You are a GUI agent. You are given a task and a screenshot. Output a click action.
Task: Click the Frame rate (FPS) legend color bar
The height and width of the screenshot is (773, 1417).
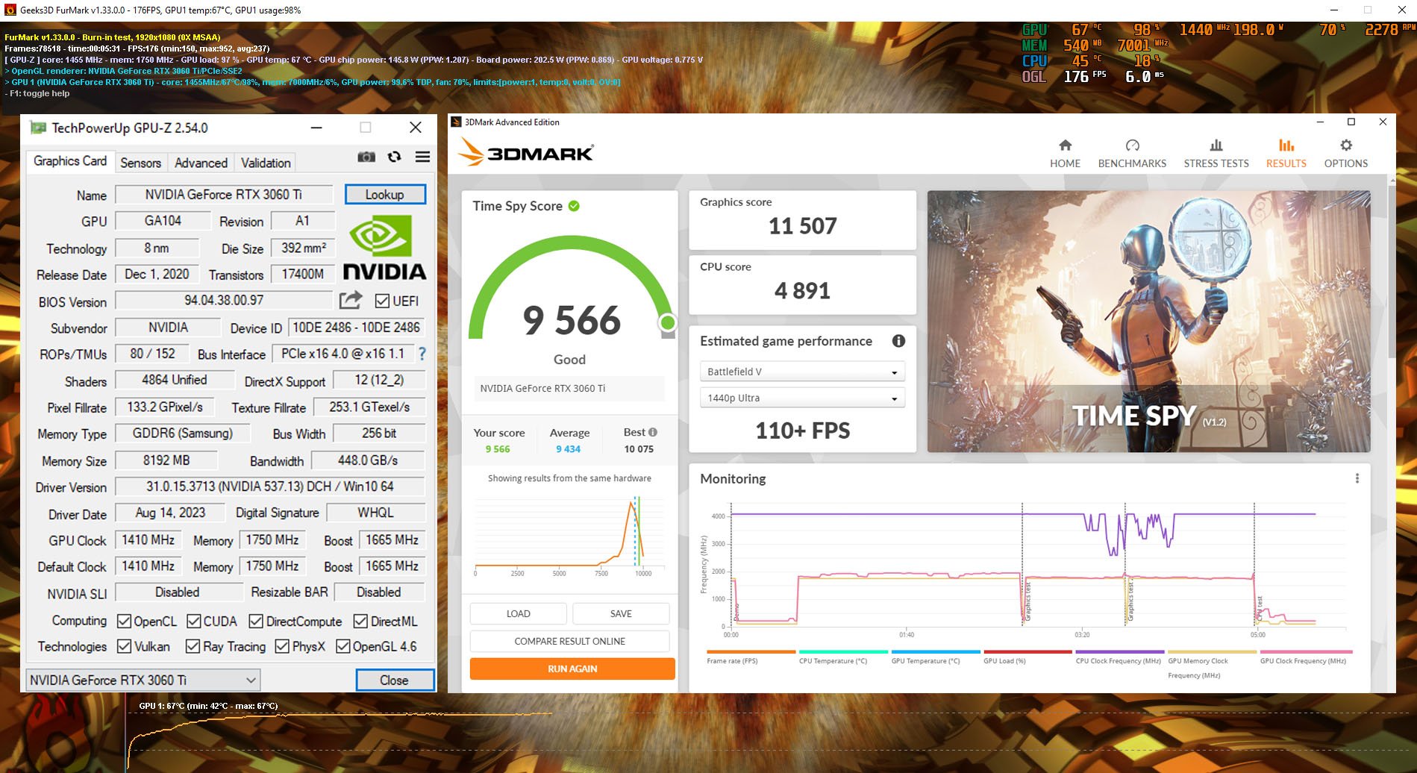pos(751,651)
